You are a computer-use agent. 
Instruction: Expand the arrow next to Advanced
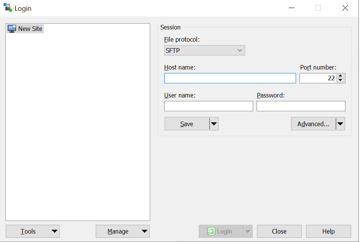pos(340,124)
